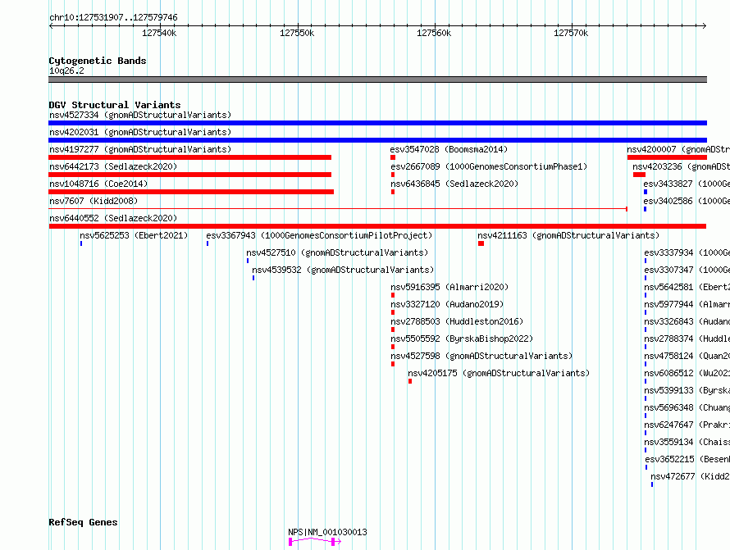
Task: Click the nsv1048716 (Coe2014) label
Action: click(98, 184)
